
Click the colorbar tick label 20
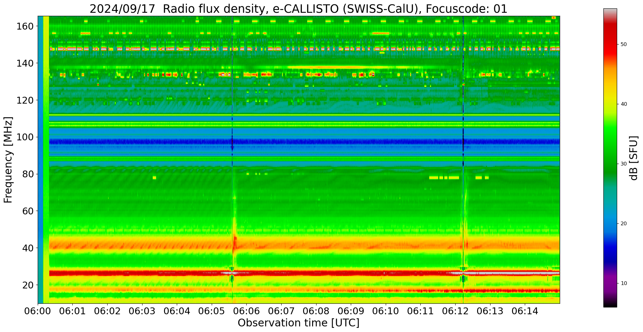[624, 224]
